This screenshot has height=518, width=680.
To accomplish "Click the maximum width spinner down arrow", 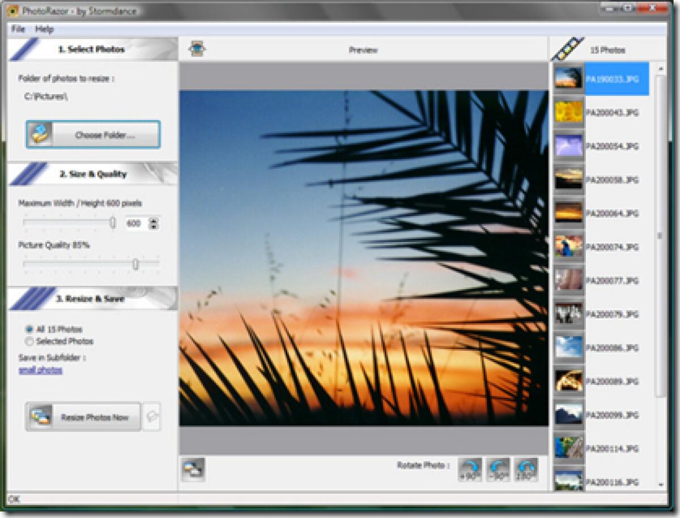I will 153,227.
